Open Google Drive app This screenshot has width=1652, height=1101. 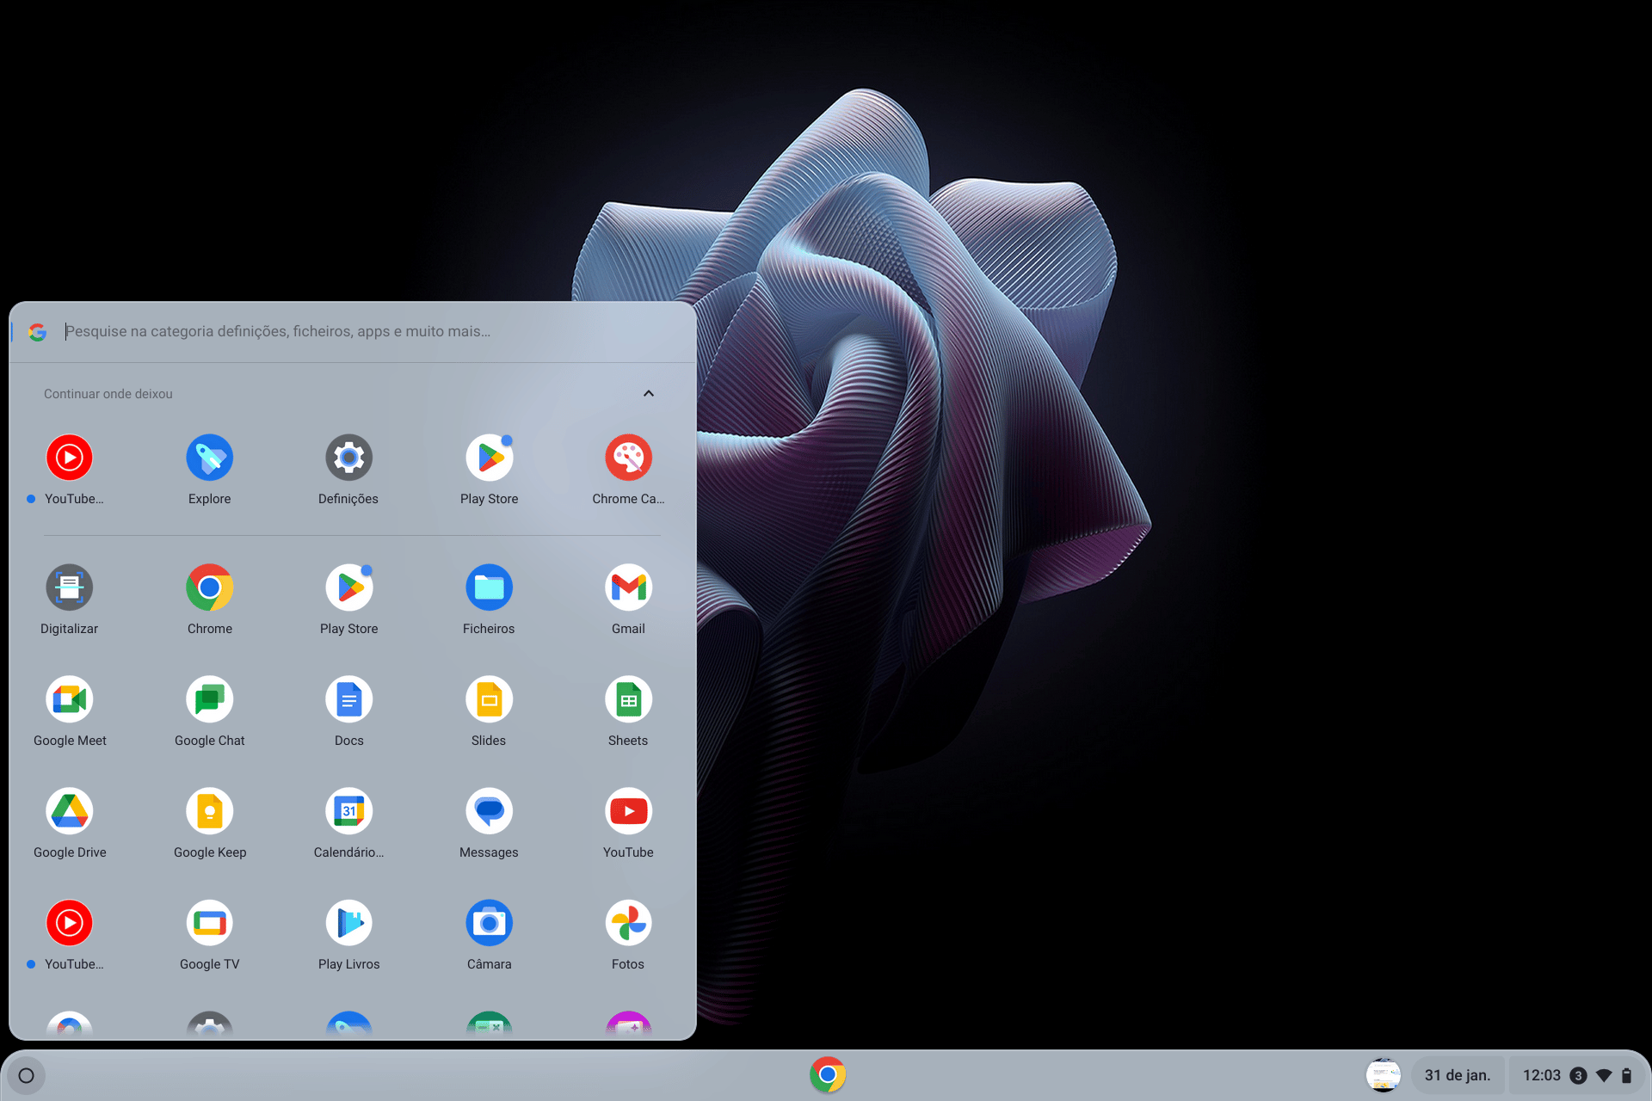70,812
